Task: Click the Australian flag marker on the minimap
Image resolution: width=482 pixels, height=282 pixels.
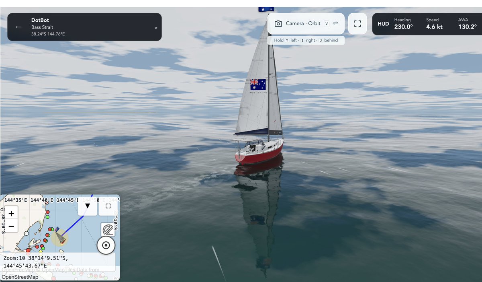Action: click(57, 229)
